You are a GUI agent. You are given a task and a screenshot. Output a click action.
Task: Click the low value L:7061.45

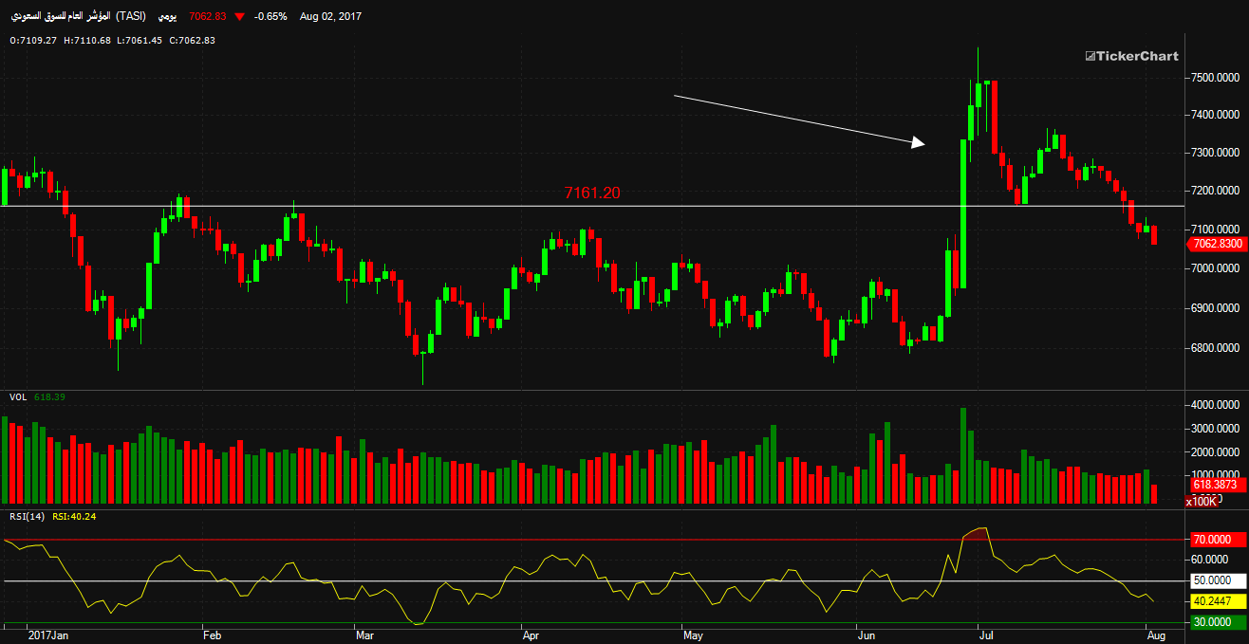click(140, 40)
